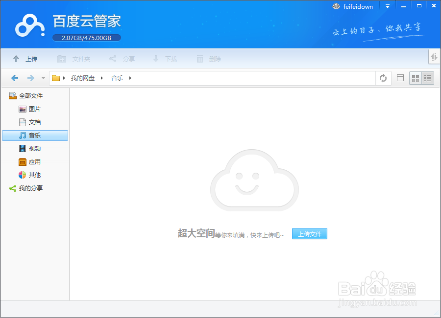
Task: Switch to list view
Action: (428, 78)
